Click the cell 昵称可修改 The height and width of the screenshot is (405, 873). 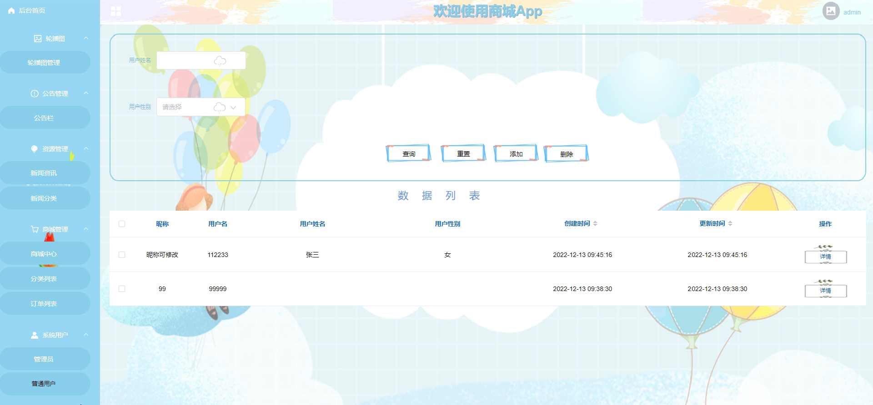162,255
